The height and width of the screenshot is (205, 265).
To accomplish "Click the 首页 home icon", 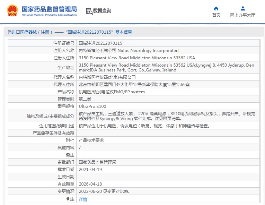I will coord(216,8).
